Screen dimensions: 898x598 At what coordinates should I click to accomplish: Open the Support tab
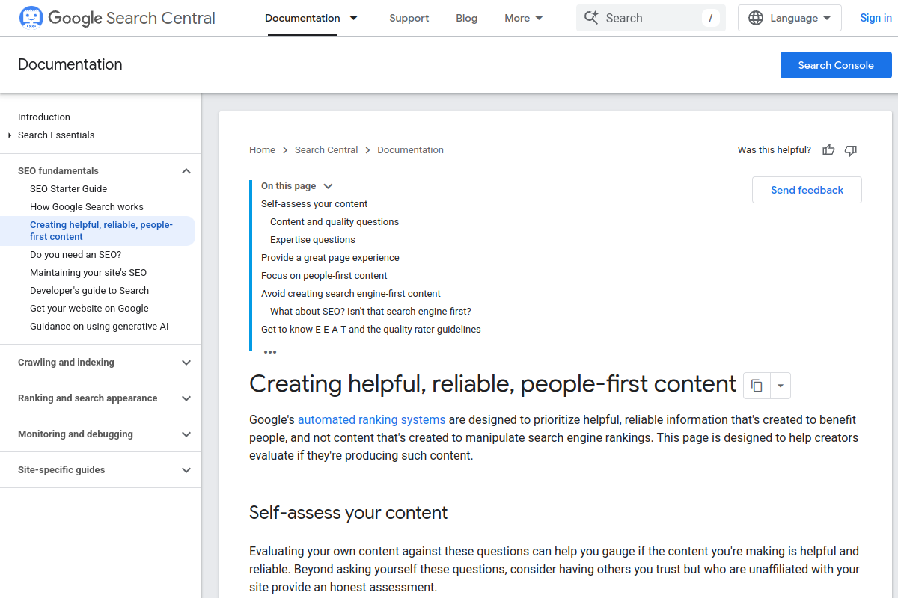pyautogui.click(x=409, y=18)
